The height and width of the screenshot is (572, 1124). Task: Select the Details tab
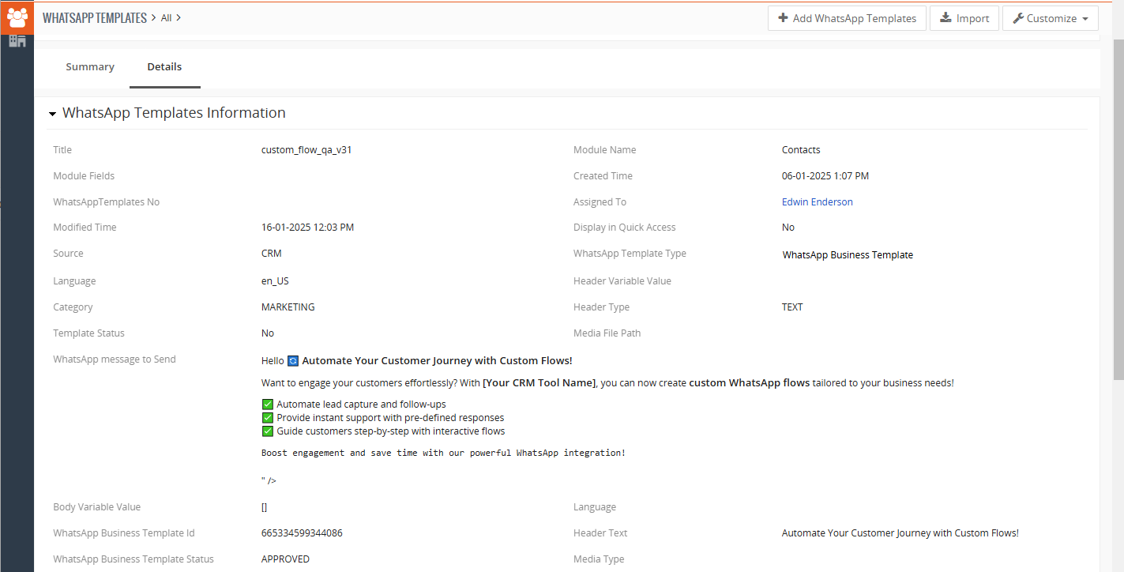[164, 67]
